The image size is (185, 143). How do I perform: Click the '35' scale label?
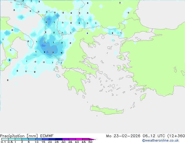[70, 142]
